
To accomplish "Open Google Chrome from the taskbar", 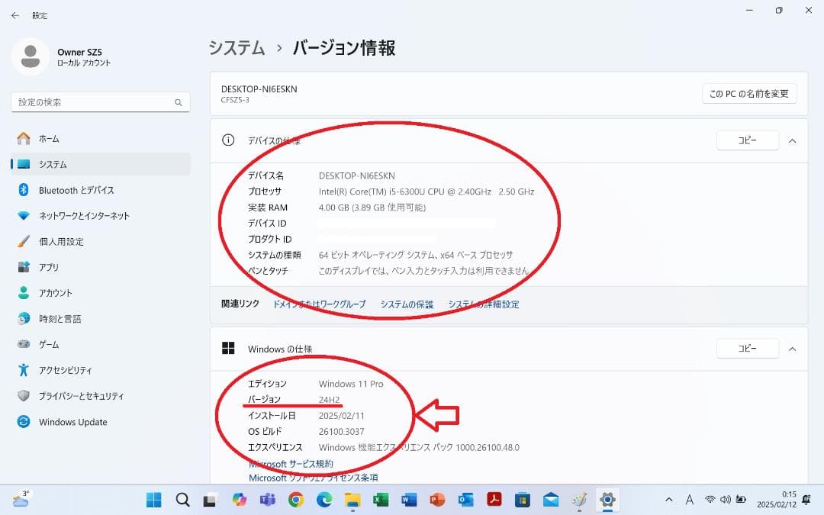I will (295, 500).
